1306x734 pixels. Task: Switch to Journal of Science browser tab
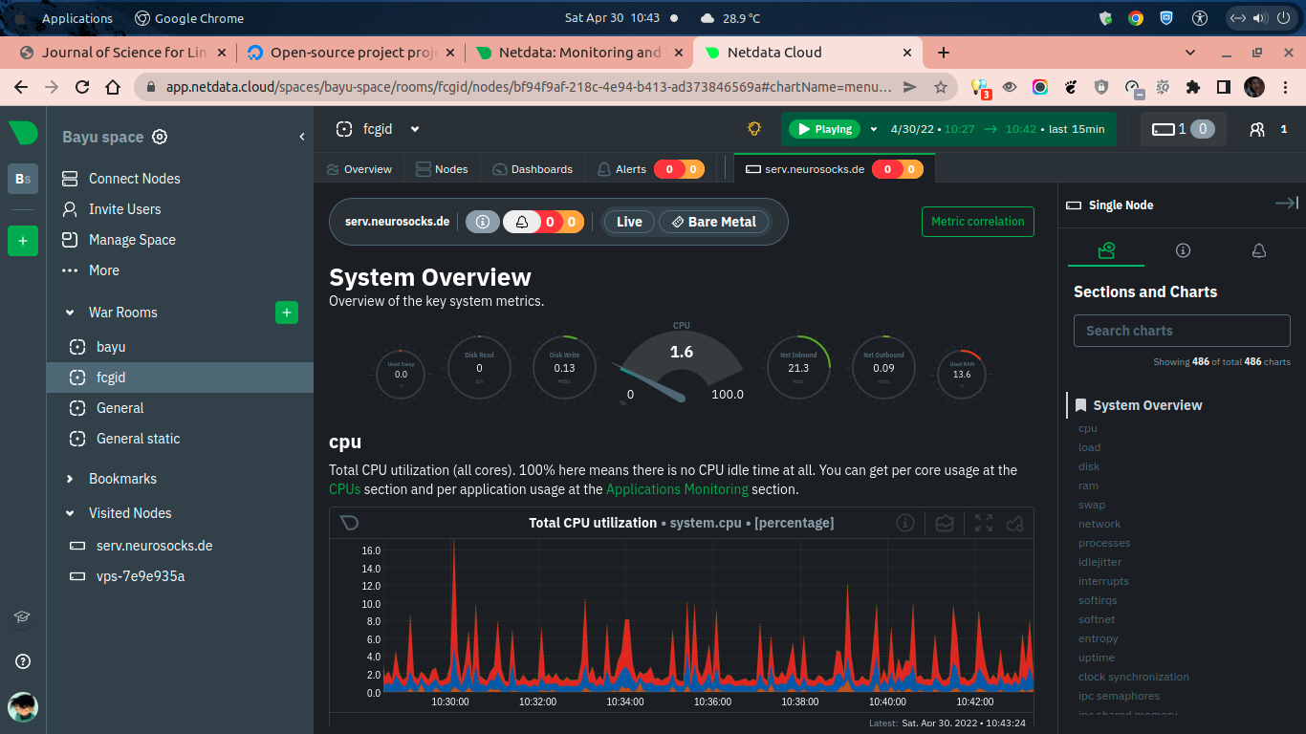coord(123,53)
